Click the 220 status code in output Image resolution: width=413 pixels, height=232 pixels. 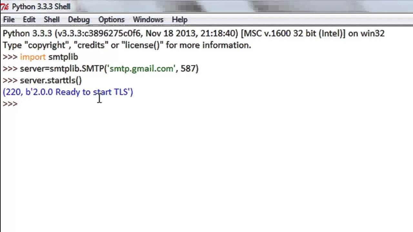click(13, 92)
